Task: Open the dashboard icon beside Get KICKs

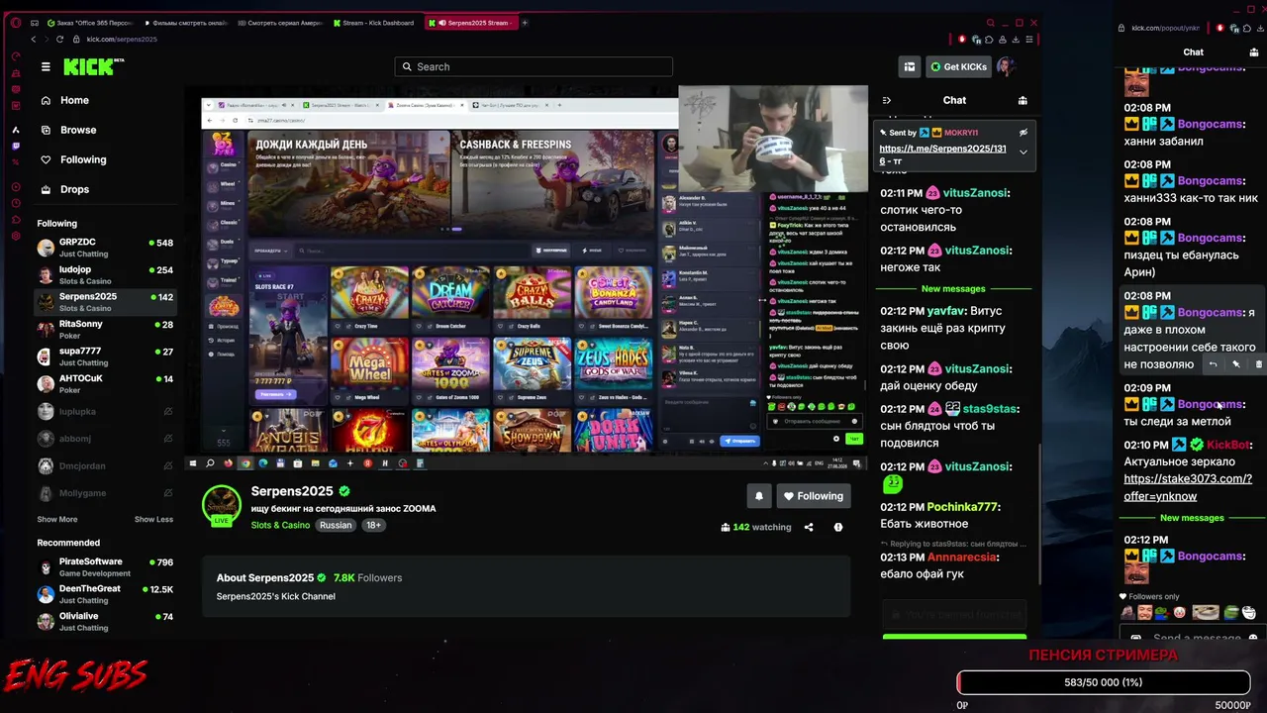Action: (x=910, y=66)
